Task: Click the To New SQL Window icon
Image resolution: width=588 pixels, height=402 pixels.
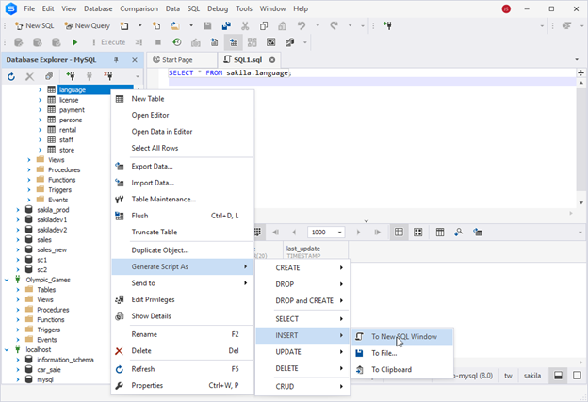Action: click(x=360, y=336)
